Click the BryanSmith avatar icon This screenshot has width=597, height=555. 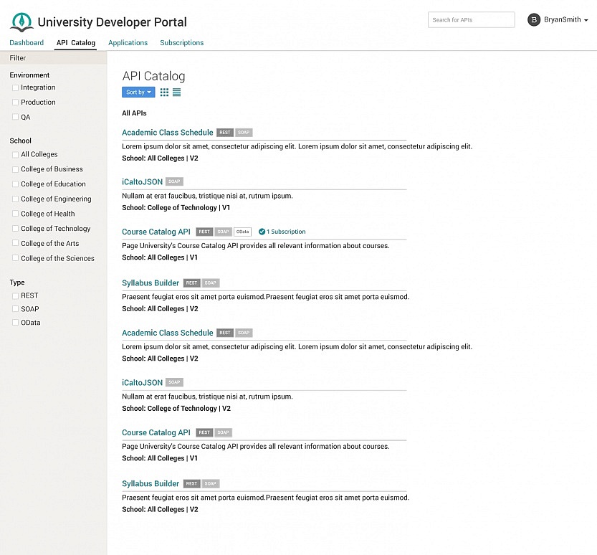coord(534,19)
